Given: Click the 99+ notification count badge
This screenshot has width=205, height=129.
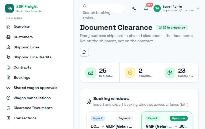Looking at the screenshot, I should (150, 5).
